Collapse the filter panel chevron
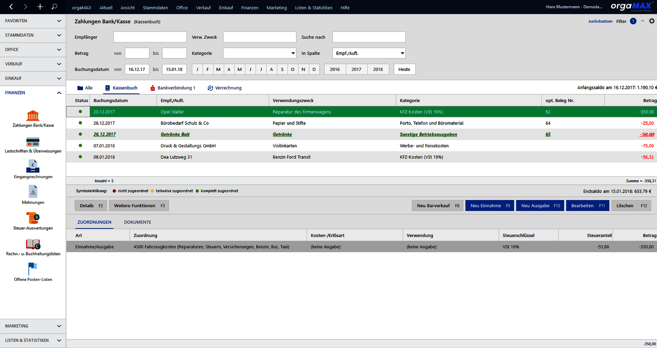The image size is (657, 348). [642, 21]
